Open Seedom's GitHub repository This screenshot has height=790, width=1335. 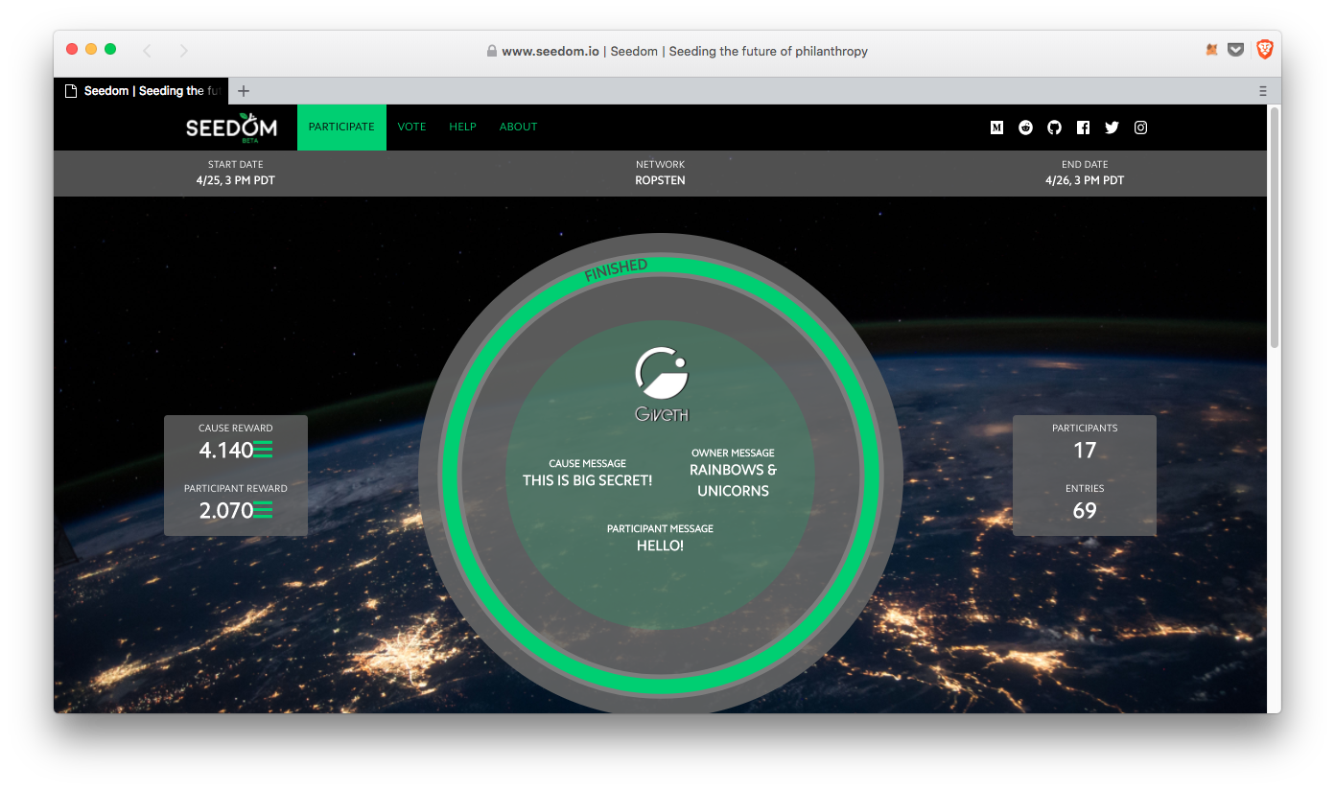[x=1053, y=127]
